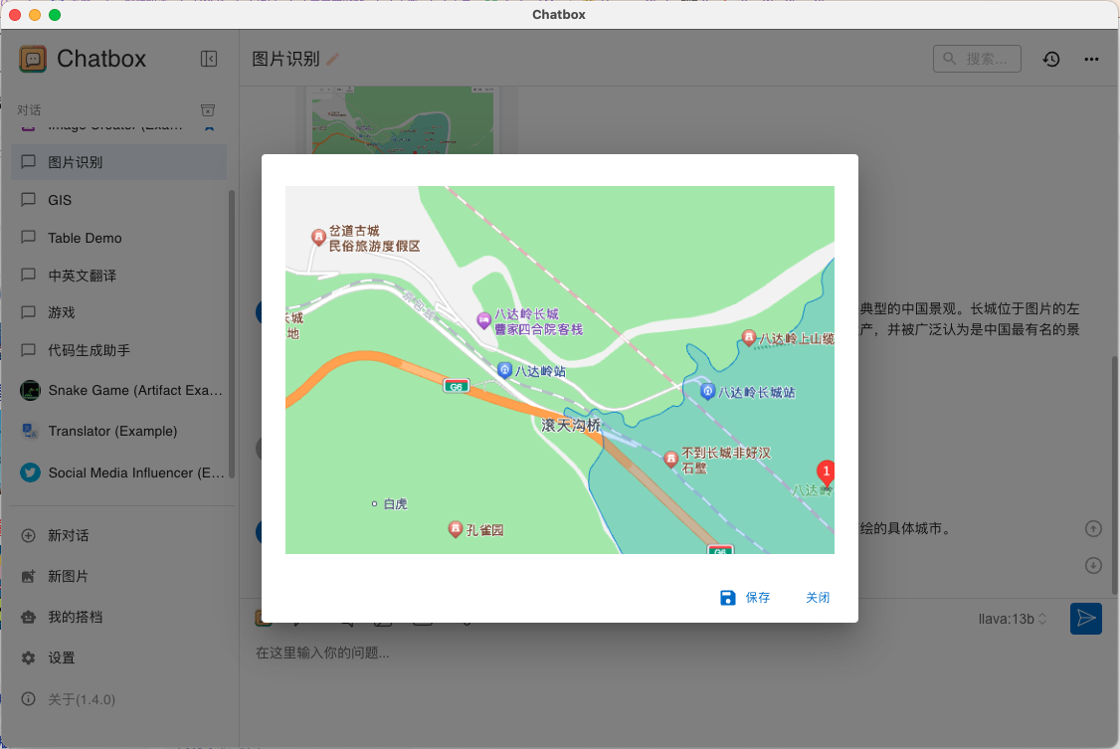Click the Save (保存) button in dialog
The width and height of the screenshot is (1120, 749).
(x=745, y=598)
